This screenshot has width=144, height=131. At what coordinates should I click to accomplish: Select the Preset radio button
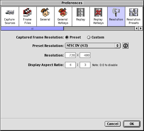point(67,37)
